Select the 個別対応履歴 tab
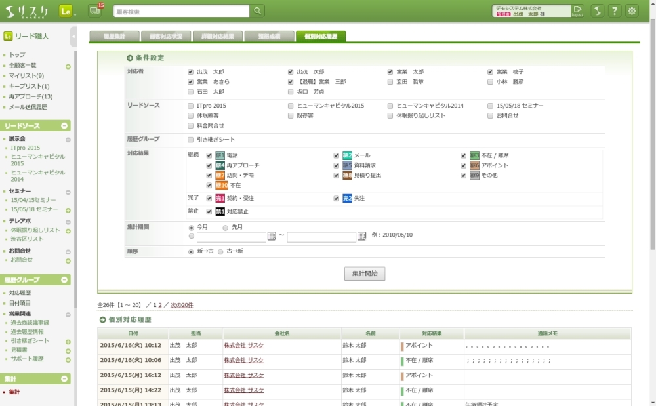This screenshot has height=406, width=656. [x=320, y=37]
